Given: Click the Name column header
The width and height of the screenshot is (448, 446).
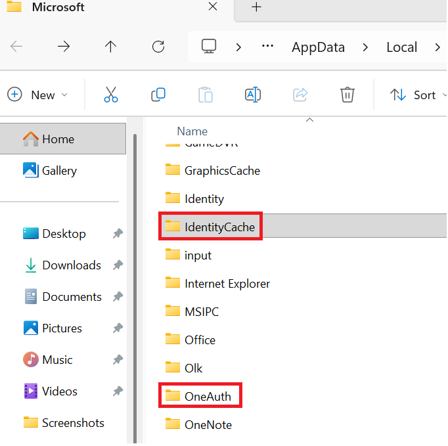Looking at the screenshot, I should (x=192, y=131).
